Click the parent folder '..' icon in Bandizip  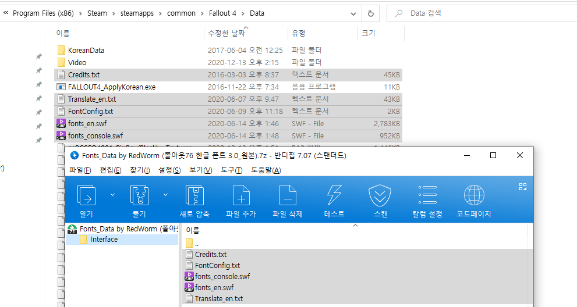pyautogui.click(x=189, y=243)
